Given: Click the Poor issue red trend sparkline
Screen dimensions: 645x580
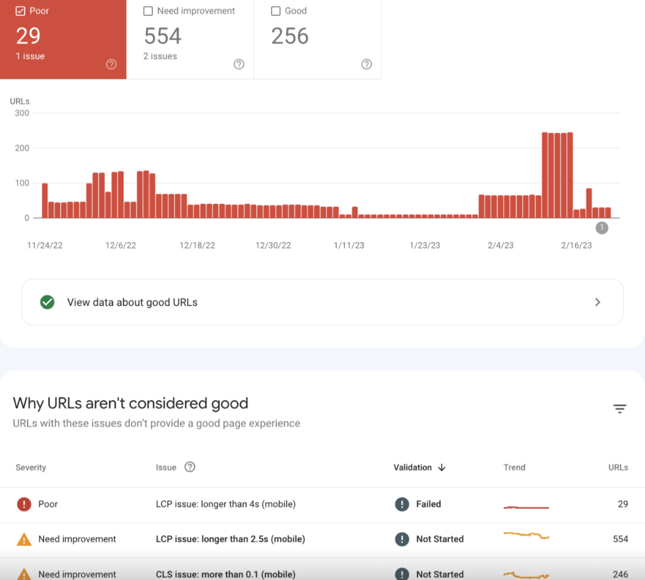Looking at the screenshot, I should [526, 507].
